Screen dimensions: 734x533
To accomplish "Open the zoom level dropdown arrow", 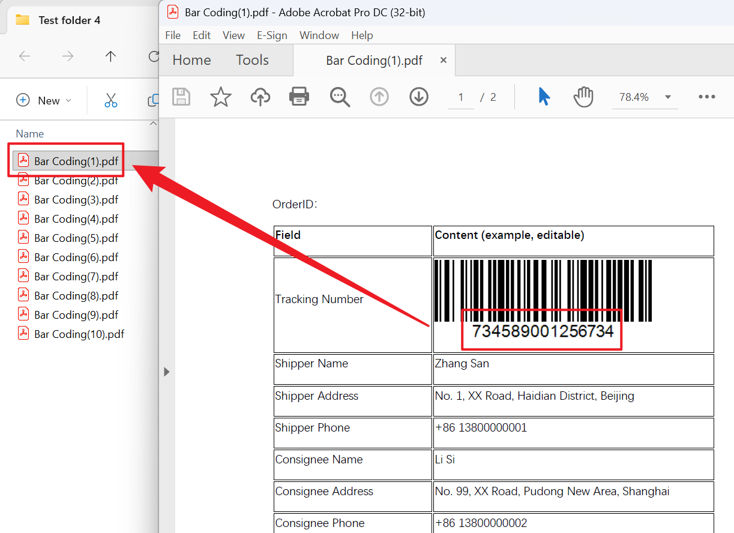I will 667,97.
